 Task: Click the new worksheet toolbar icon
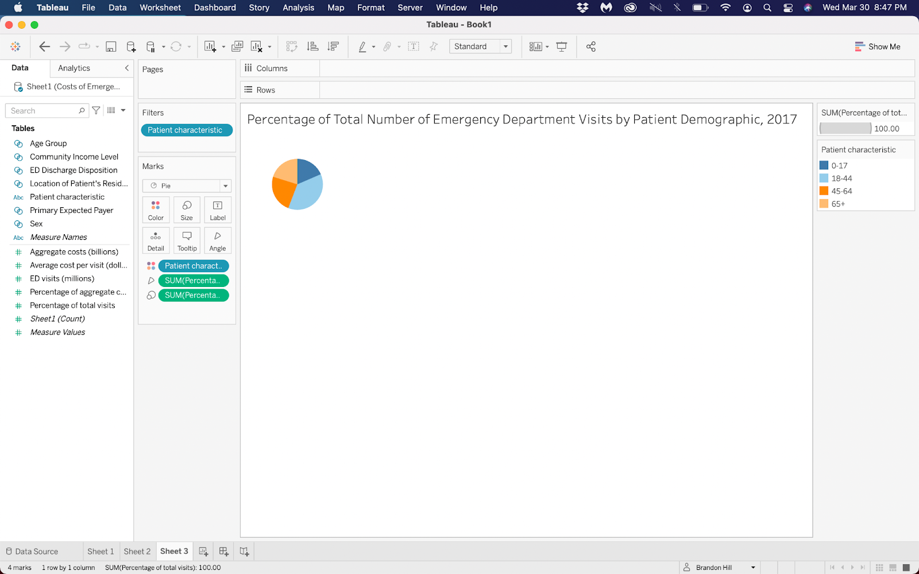tap(210, 46)
